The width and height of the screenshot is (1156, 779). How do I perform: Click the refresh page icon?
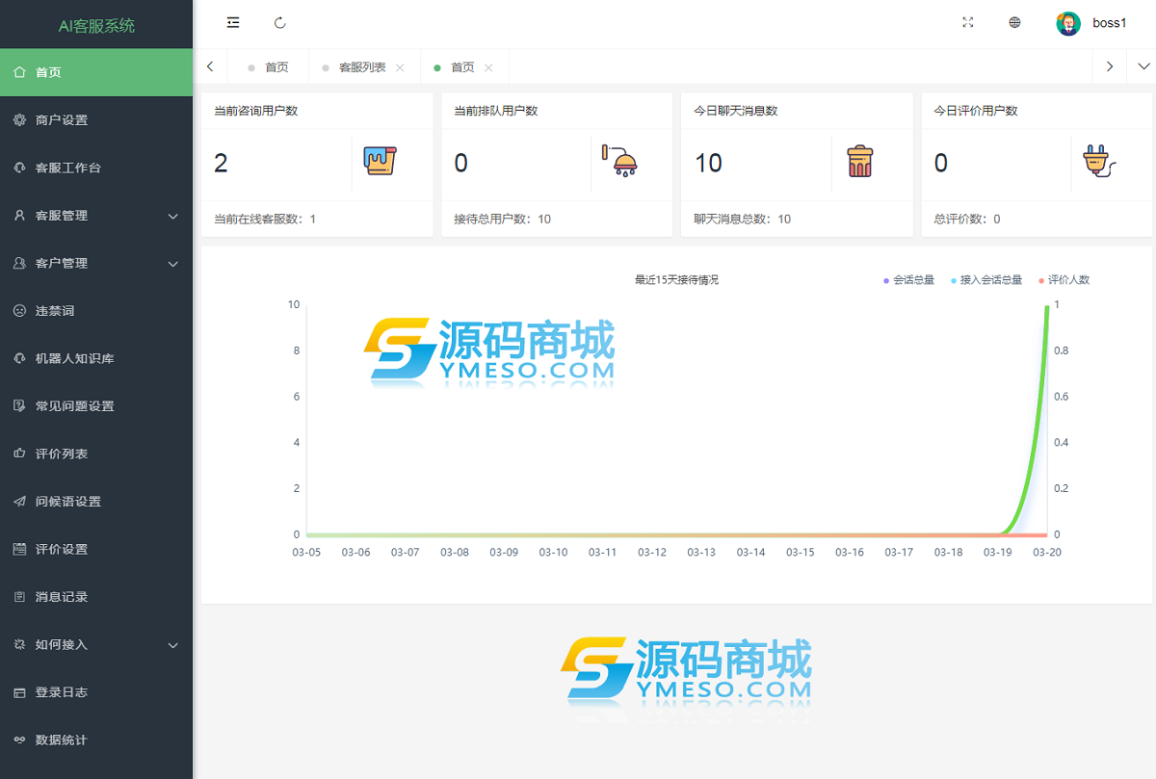tap(280, 23)
